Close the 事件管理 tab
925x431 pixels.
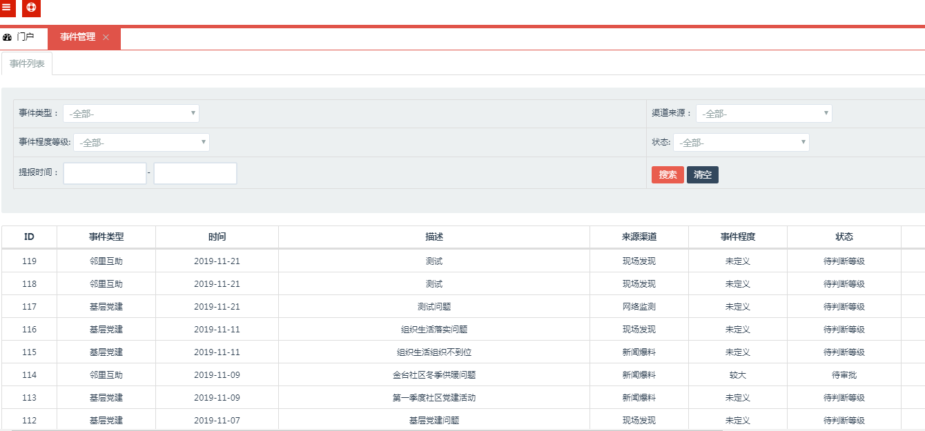tap(106, 37)
